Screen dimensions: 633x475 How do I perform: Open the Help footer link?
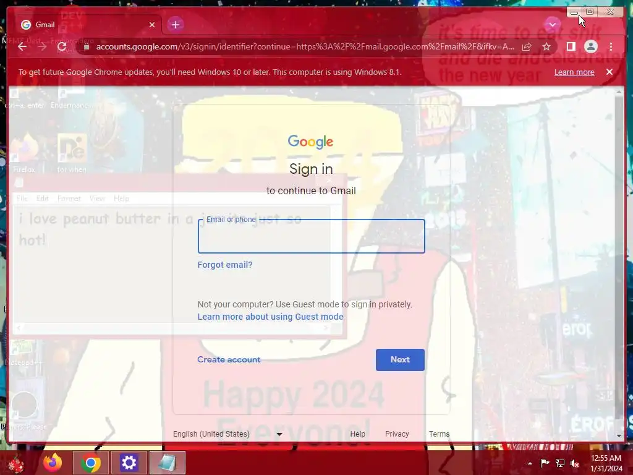(x=358, y=434)
